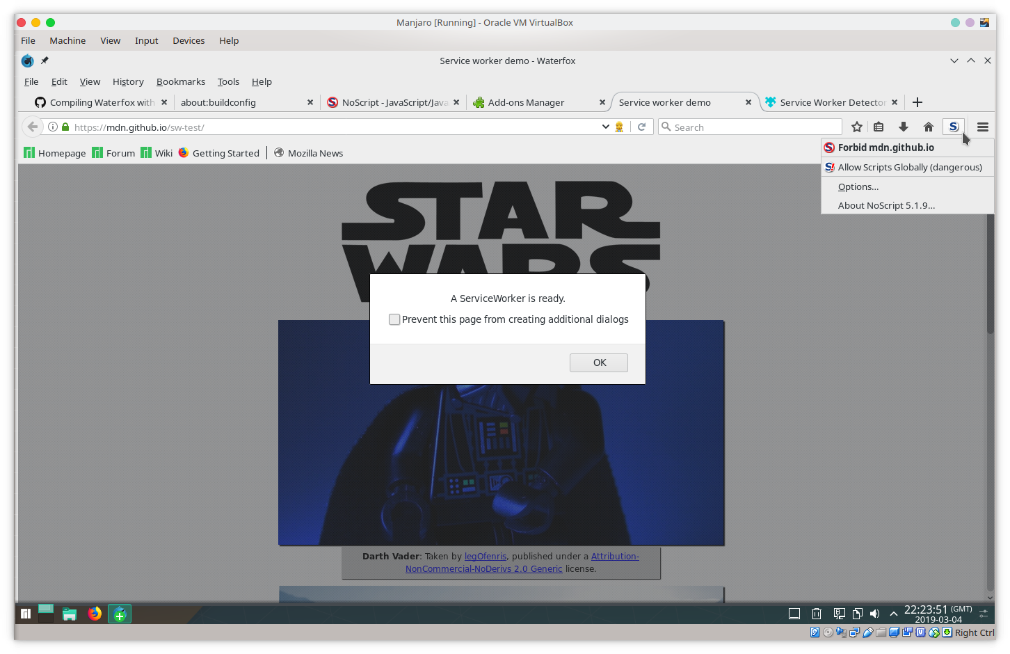Open Manjaro start menu in taskbar

(26, 614)
